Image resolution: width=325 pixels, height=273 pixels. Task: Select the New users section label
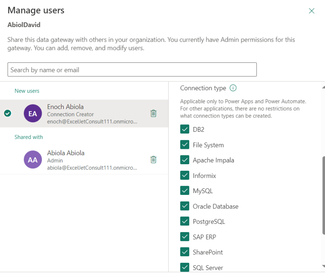(x=27, y=91)
